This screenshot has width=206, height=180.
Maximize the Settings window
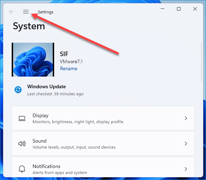pyautogui.click(x=179, y=9)
